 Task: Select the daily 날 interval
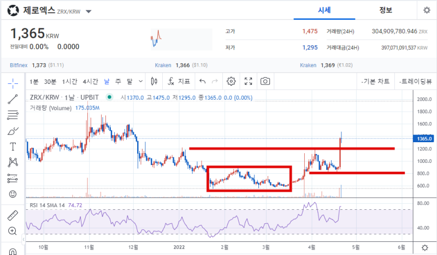click(107, 82)
